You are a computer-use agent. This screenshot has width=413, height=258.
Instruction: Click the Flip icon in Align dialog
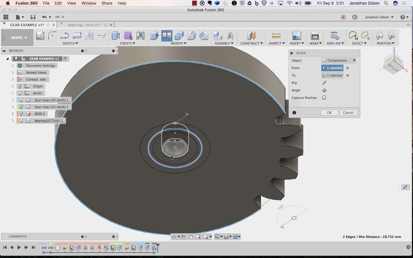pos(324,83)
